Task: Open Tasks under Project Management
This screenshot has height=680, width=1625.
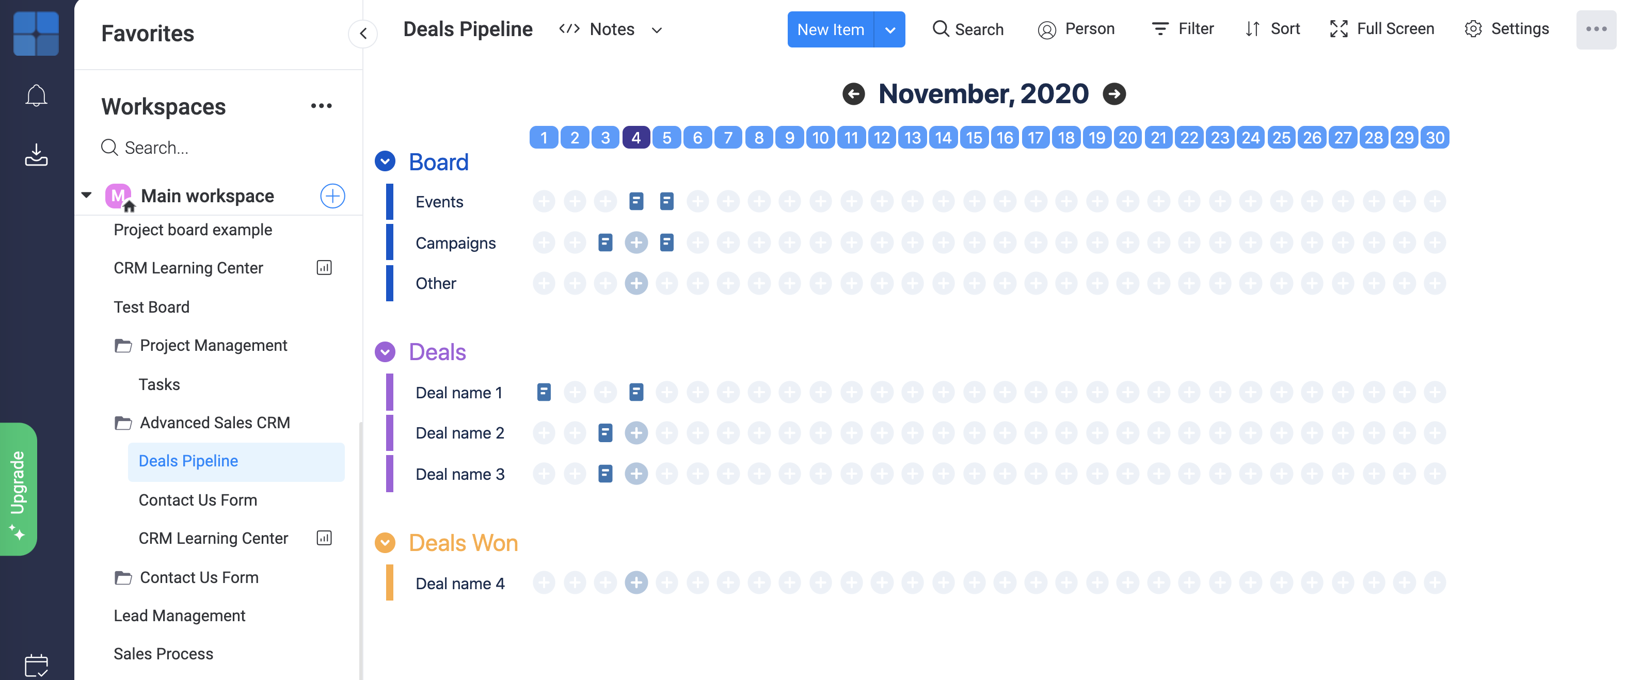Action: tap(161, 383)
